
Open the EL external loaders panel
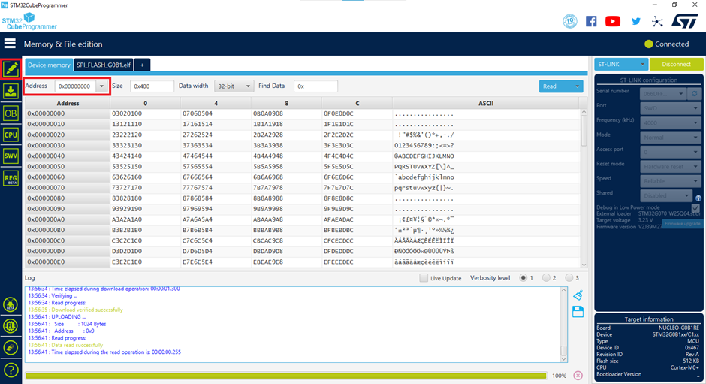(x=11, y=326)
